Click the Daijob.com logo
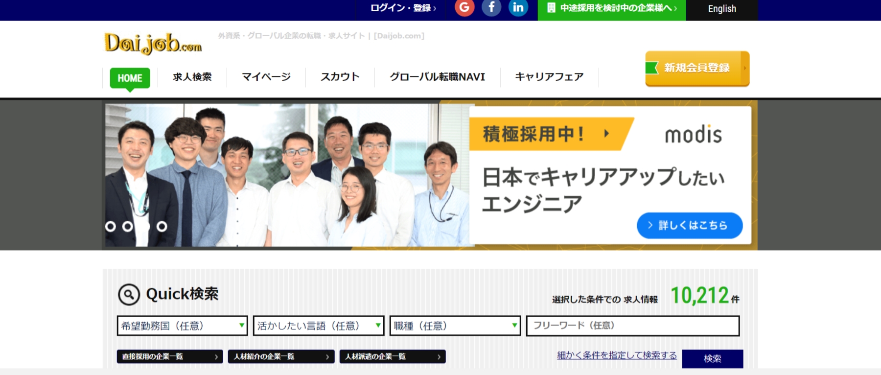Screen dimensions: 881x375 (x=153, y=44)
